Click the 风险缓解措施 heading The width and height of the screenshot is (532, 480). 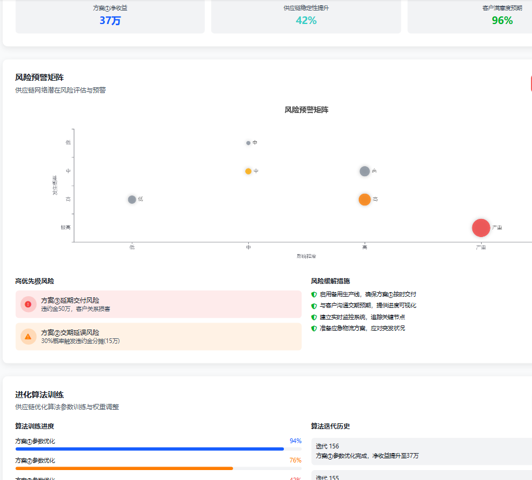pos(331,281)
